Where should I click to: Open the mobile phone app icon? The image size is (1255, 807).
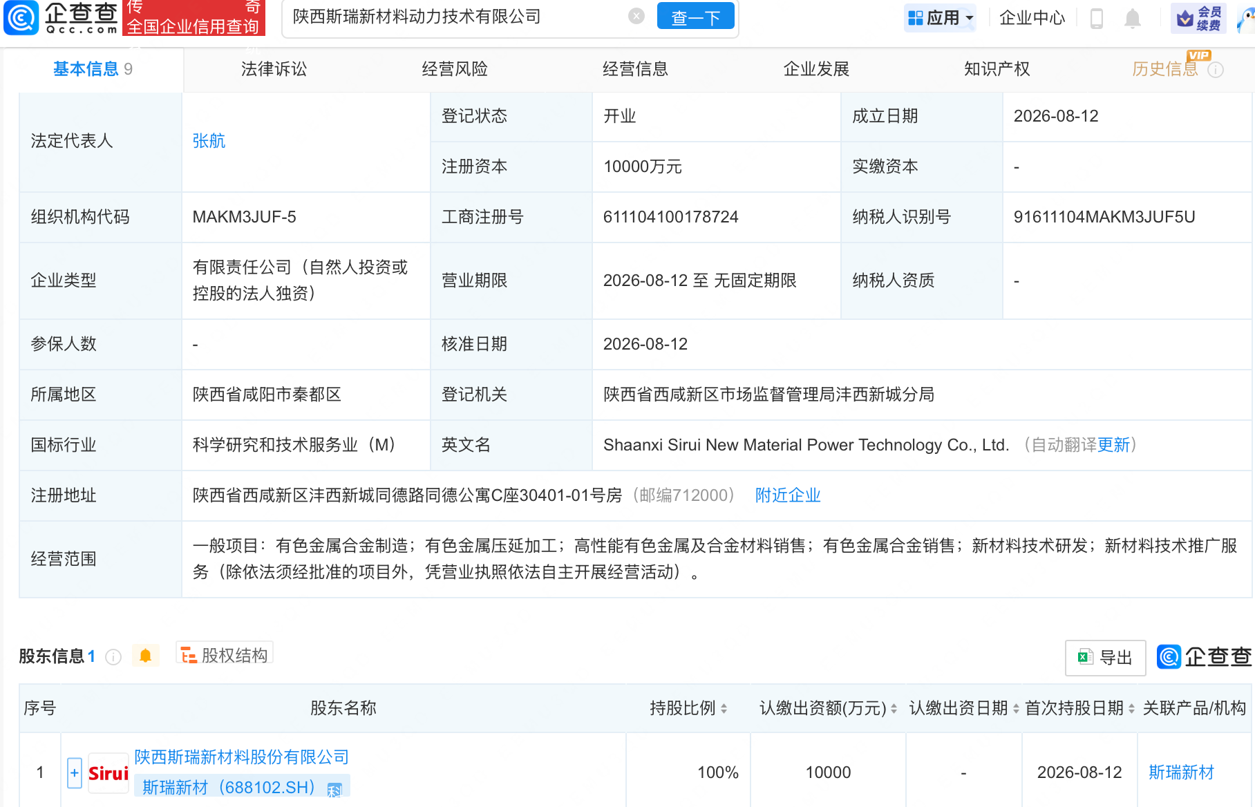click(x=1096, y=18)
